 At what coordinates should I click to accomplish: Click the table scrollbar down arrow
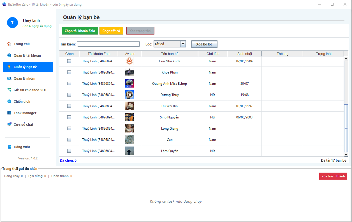click(x=346, y=154)
